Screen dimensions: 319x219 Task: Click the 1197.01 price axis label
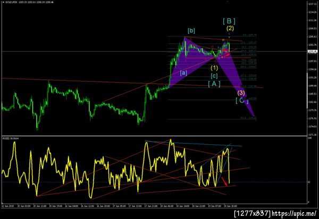point(312,61)
